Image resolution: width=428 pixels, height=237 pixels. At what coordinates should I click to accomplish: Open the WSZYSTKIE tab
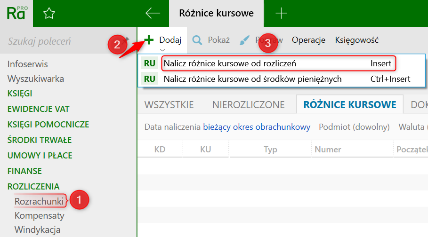tap(169, 105)
